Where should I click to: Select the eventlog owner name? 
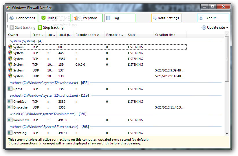coord(20,133)
